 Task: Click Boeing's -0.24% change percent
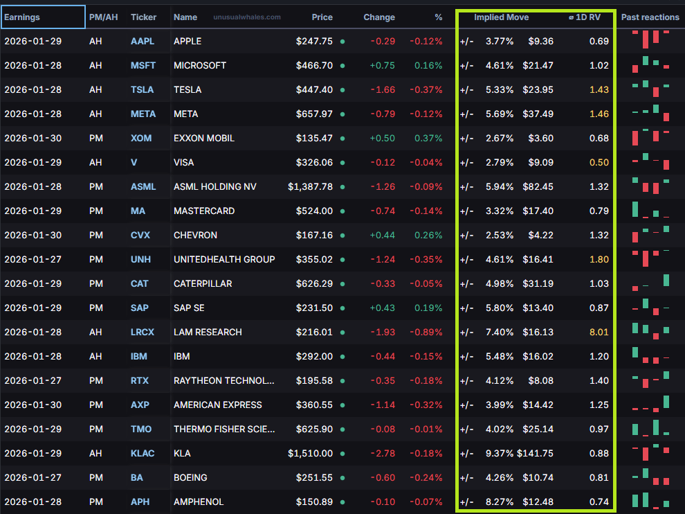click(x=426, y=478)
